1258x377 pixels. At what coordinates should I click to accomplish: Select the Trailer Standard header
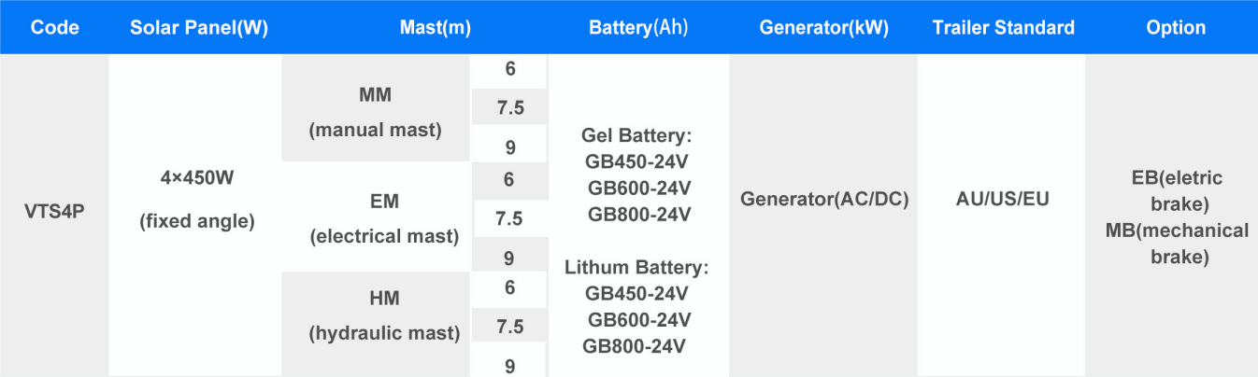click(x=1003, y=28)
